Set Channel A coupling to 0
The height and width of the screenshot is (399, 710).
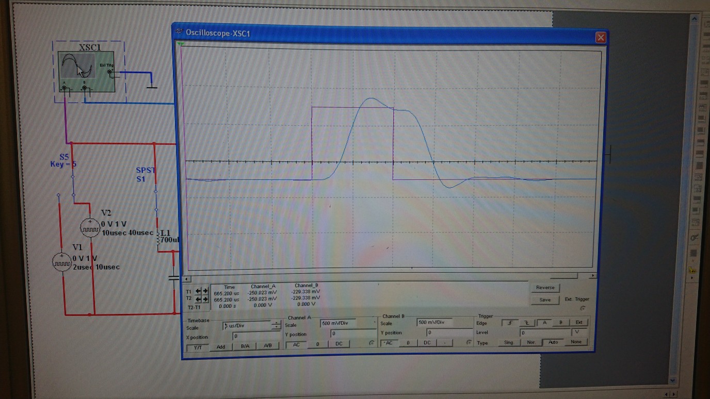pyautogui.click(x=318, y=344)
